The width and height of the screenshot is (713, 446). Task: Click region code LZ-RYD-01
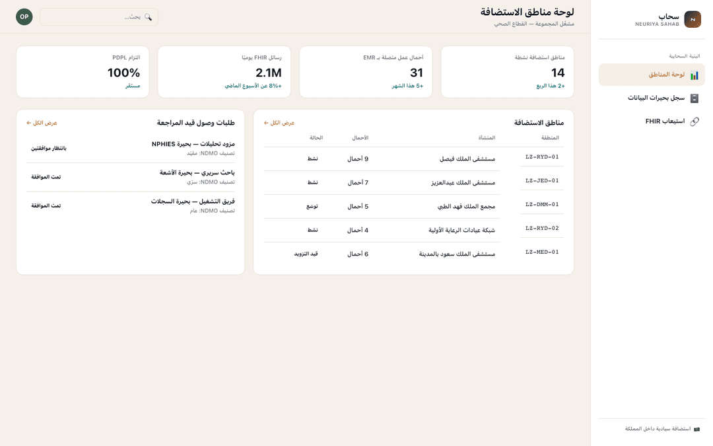point(542,157)
